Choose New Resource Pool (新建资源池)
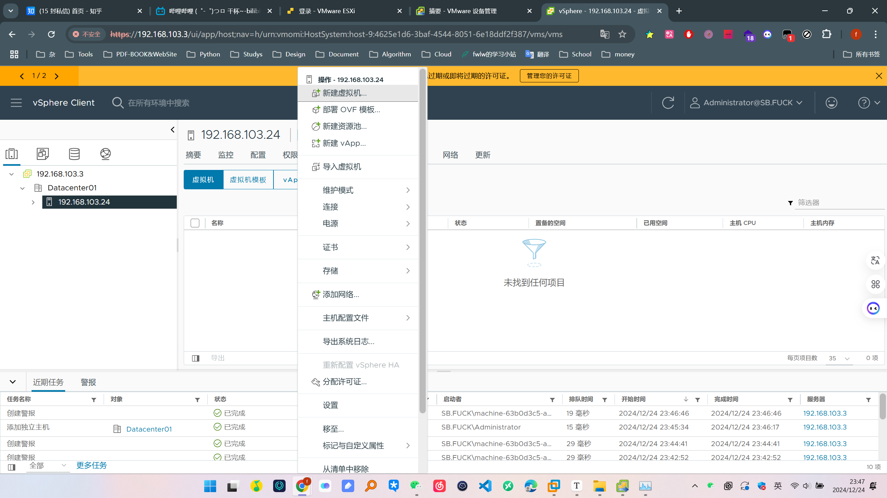The height and width of the screenshot is (498, 887). pyautogui.click(x=358, y=126)
